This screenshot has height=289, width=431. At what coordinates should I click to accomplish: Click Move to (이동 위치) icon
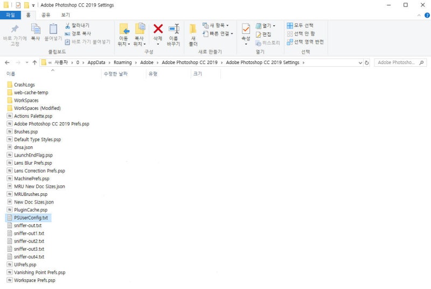tap(124, 29)
